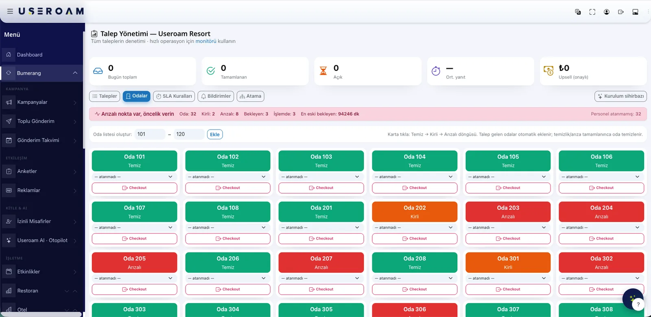Select the Odalar tab
This screenshot has width=651, height=317.
click(137, 96)
